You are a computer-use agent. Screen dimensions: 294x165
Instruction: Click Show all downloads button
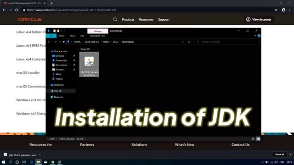280,154
